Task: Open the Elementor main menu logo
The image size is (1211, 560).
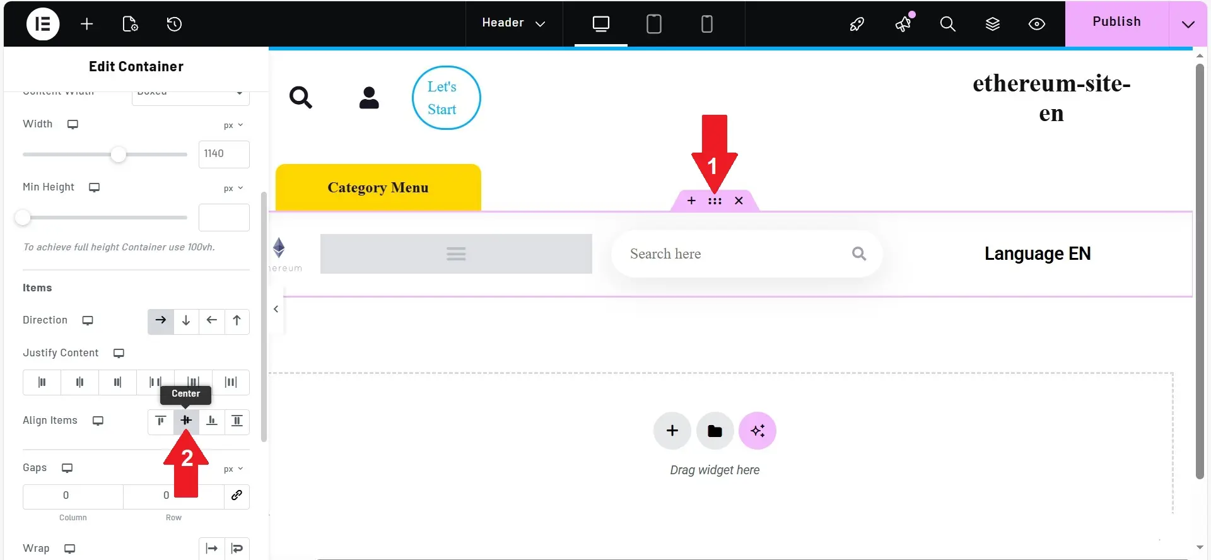Action: [43, 24]
